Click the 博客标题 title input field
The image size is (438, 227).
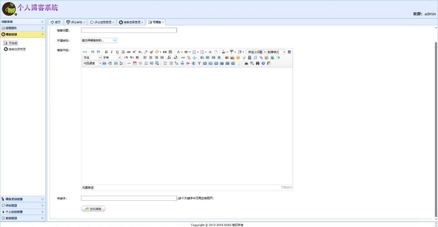point(129,30)
